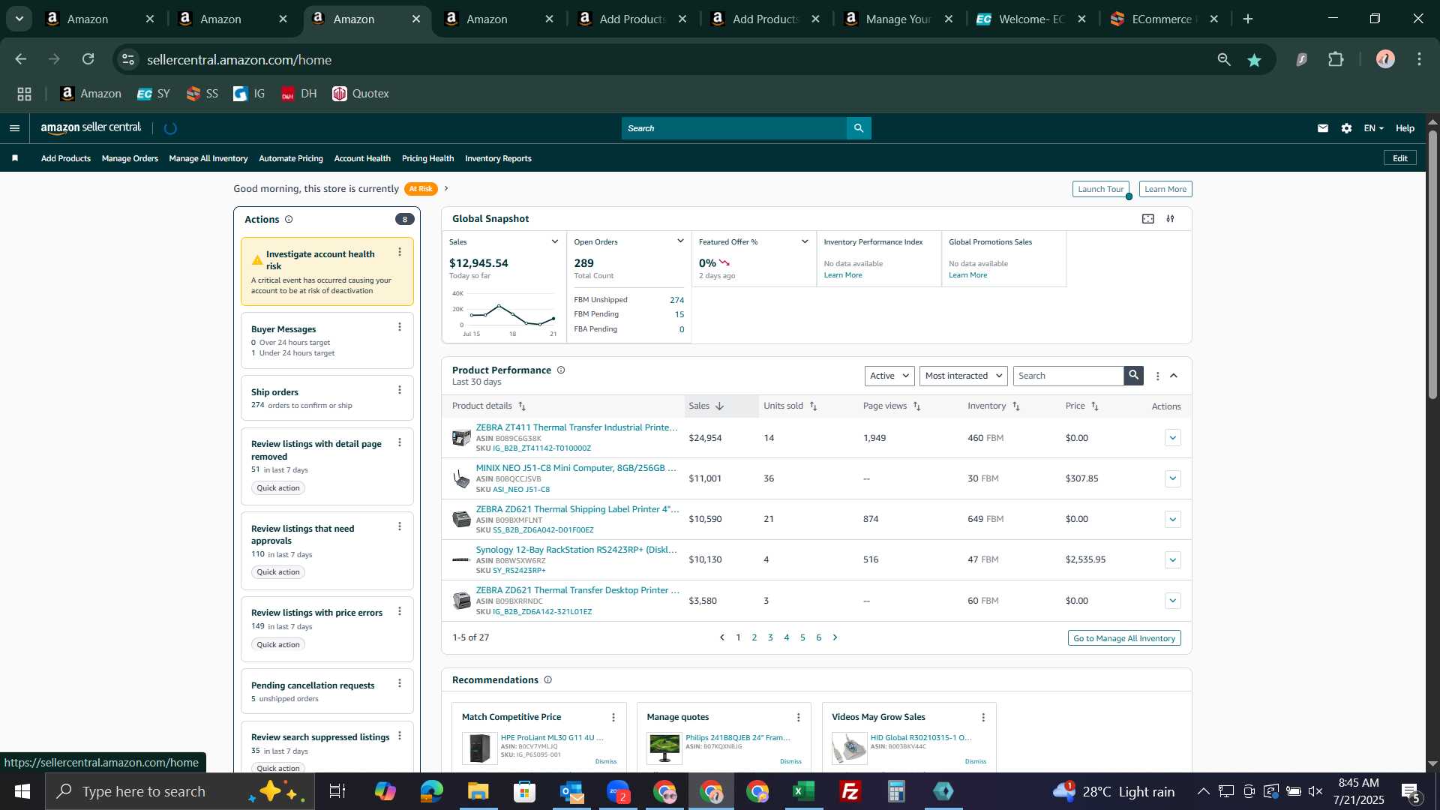Click the Recommendations info icon
The image size is (1440, 810).
547,680
